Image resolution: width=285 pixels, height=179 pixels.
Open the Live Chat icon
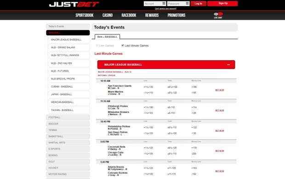click(218, 15)
